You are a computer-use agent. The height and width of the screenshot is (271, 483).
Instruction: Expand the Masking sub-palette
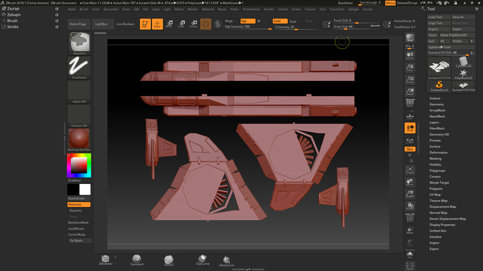[x=435, y=159]
